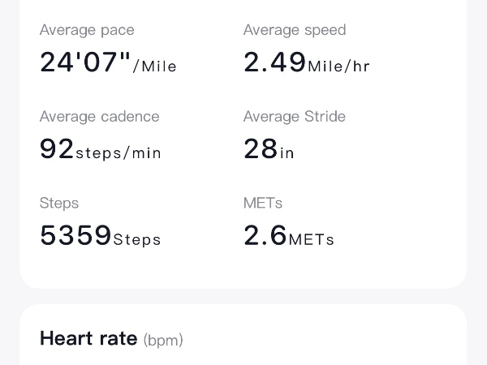
Task: Tap the grey METs label
Action: (x=263, y=203)
